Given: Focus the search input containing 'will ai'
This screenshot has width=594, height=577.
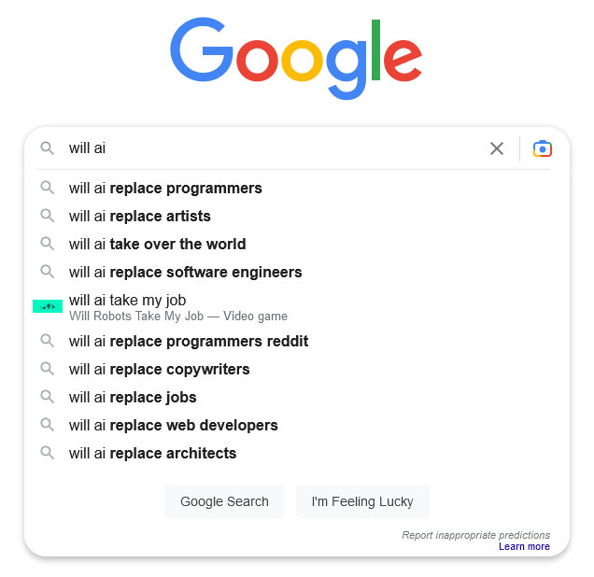Looking at the screenshot, I should pos(271,148).
